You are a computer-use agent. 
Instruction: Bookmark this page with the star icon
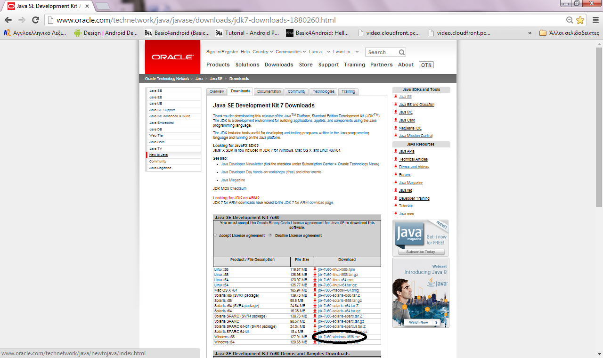tap(580, 20)
